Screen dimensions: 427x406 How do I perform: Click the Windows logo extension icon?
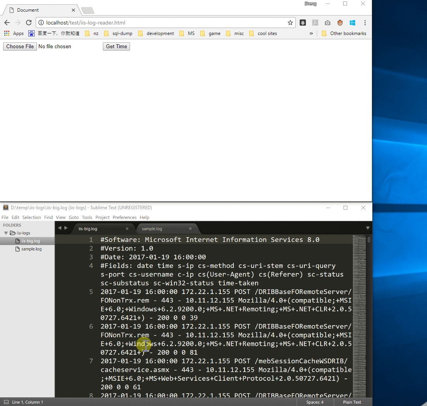[352, 23]
